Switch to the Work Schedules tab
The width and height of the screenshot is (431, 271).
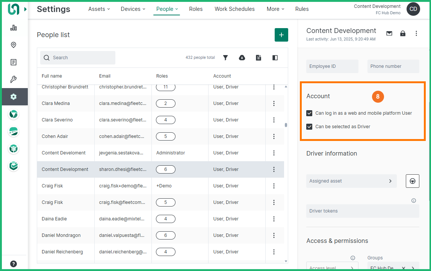point(234,9)
